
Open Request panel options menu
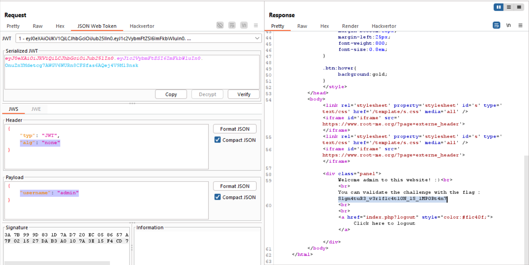[x=256, y=26]
